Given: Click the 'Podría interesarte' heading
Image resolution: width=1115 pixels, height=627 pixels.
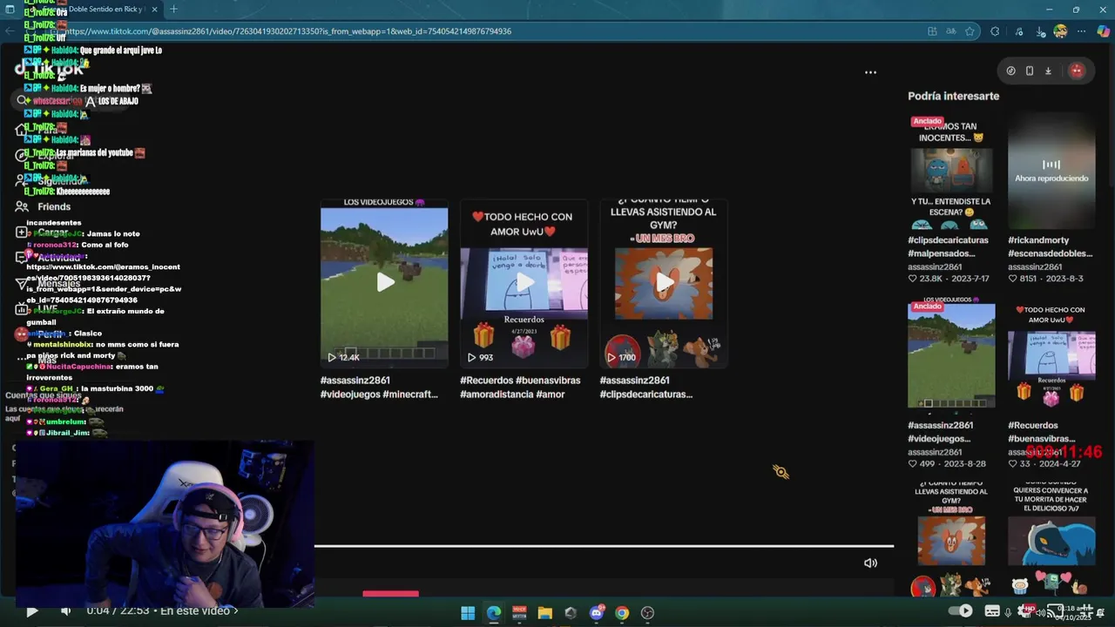Looking at the screenshot, I should (953, 96).
